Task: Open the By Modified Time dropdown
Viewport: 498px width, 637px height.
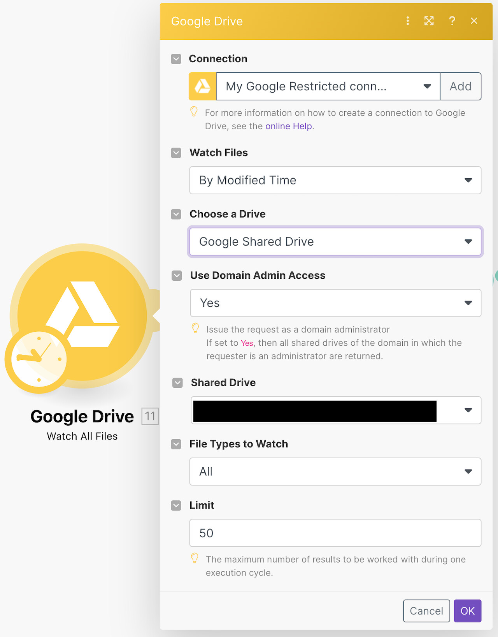Action: (335, 180)
